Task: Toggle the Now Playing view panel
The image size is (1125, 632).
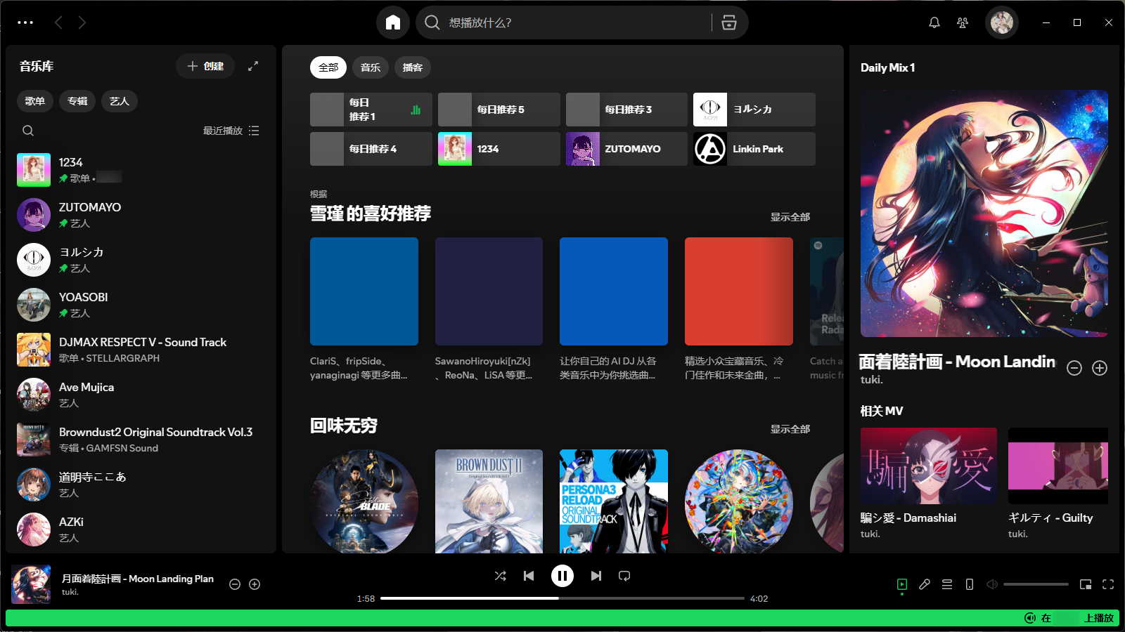Action: (x=902, y=584)
